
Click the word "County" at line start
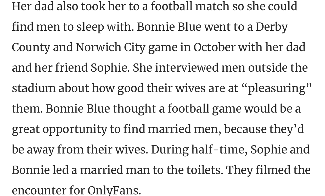[x=31, y=48]
